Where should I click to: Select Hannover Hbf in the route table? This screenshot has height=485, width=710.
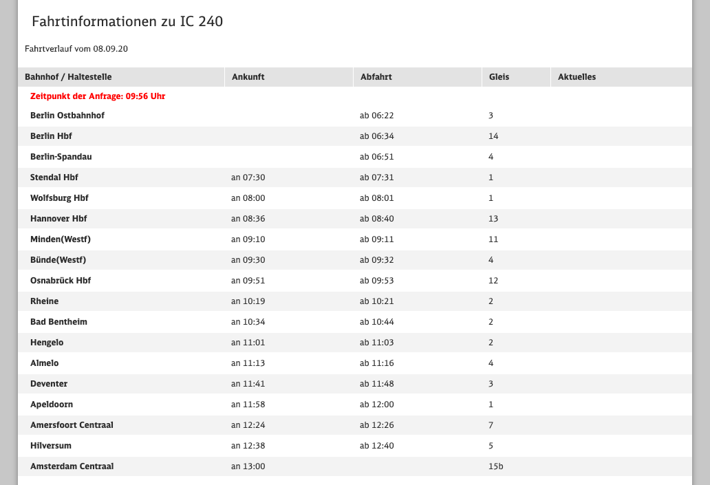pyautogui.click(x=58, y=219)
